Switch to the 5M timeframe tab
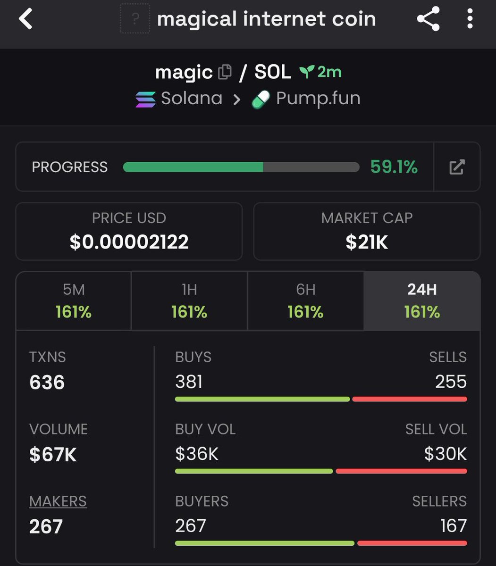The width and height of the screenshot is (496, 566). 74,301
